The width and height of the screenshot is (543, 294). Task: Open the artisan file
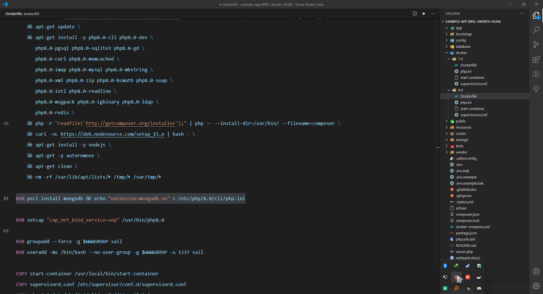pos(461,208)
